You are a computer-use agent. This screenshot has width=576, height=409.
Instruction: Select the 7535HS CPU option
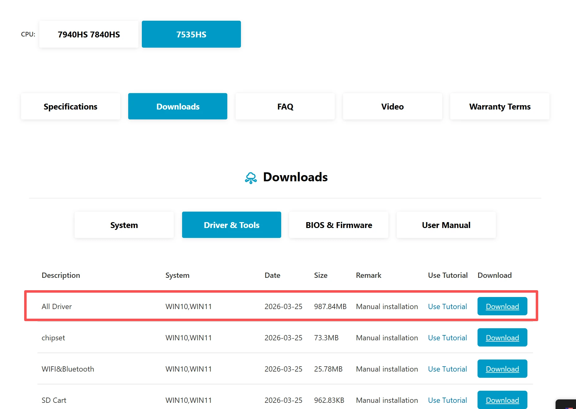click(x=191, y=34)
